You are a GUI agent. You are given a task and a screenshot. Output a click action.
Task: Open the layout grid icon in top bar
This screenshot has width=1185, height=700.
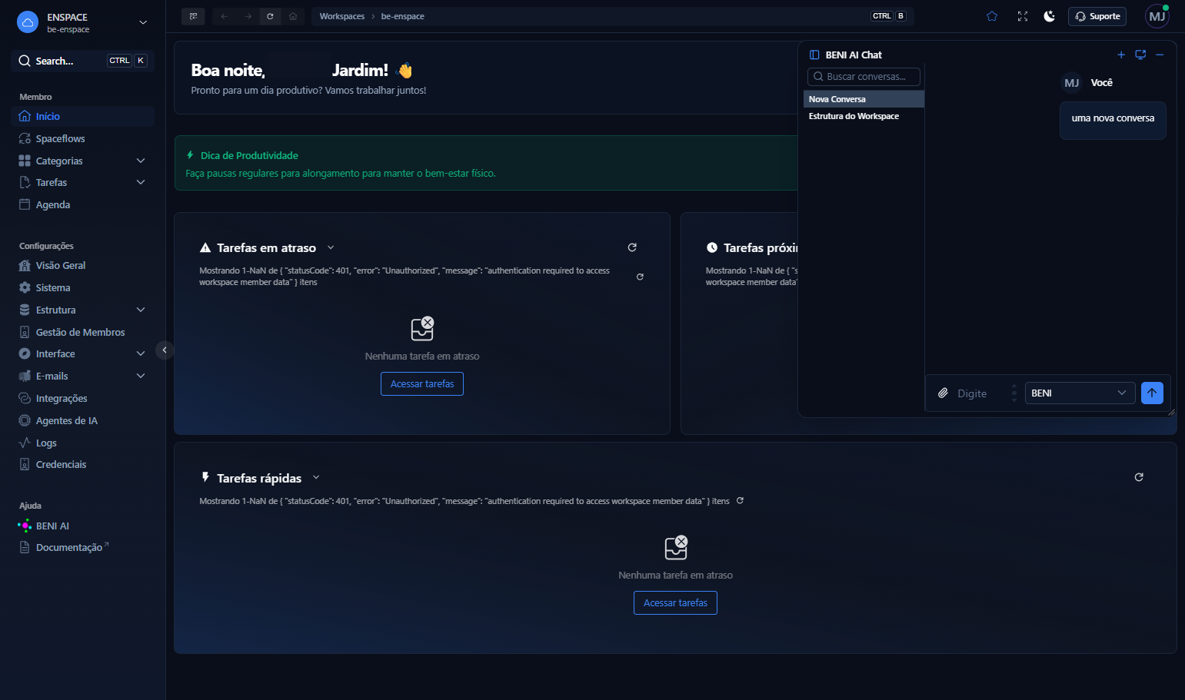coord(193,16)
